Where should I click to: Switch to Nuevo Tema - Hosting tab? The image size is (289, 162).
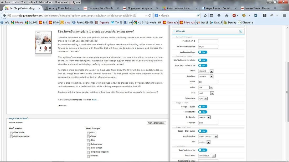pyautogui.click(x=259, y=8)
